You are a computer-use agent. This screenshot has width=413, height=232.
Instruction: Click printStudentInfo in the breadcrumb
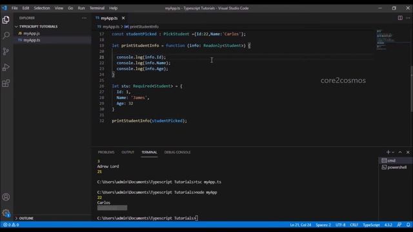point(144,26)
